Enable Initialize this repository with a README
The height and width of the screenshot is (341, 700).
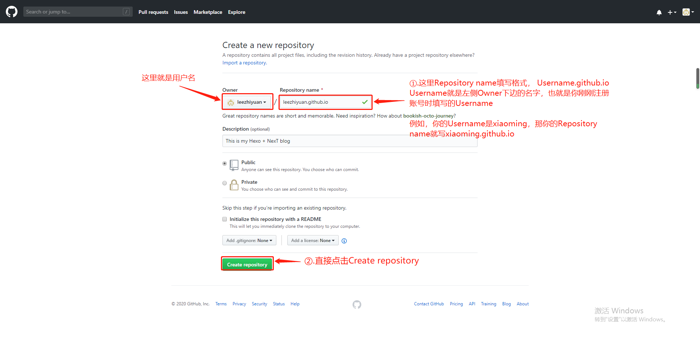point(225,219)
